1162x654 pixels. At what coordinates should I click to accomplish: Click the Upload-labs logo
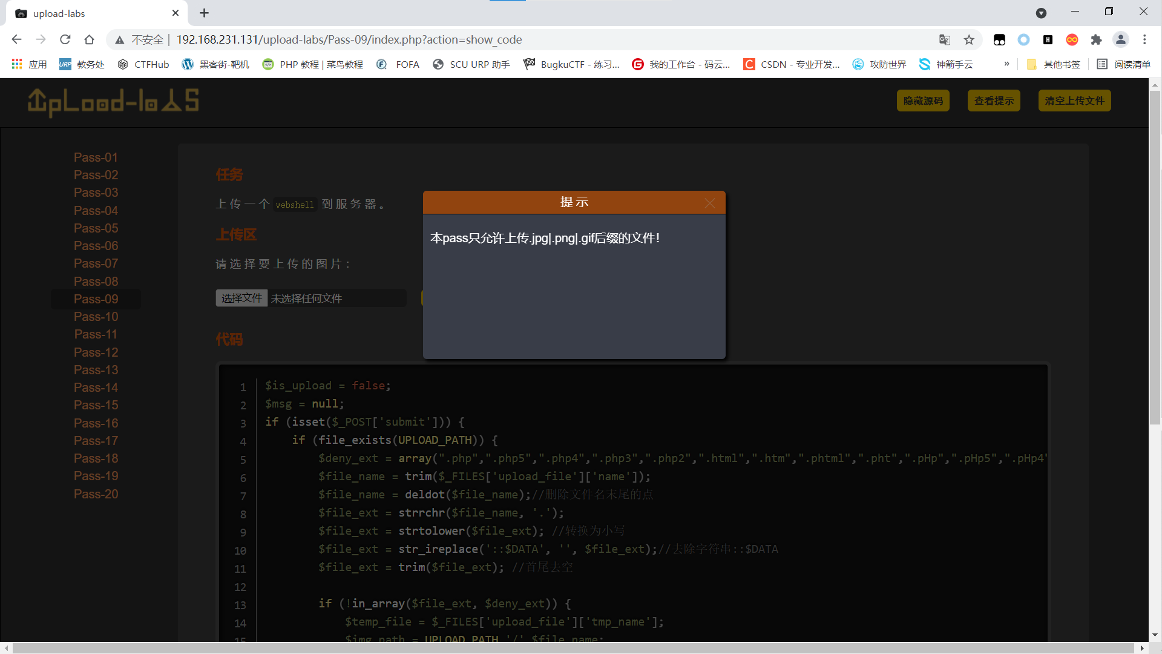[113, 102]
